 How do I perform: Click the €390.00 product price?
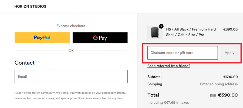point(230,29)
